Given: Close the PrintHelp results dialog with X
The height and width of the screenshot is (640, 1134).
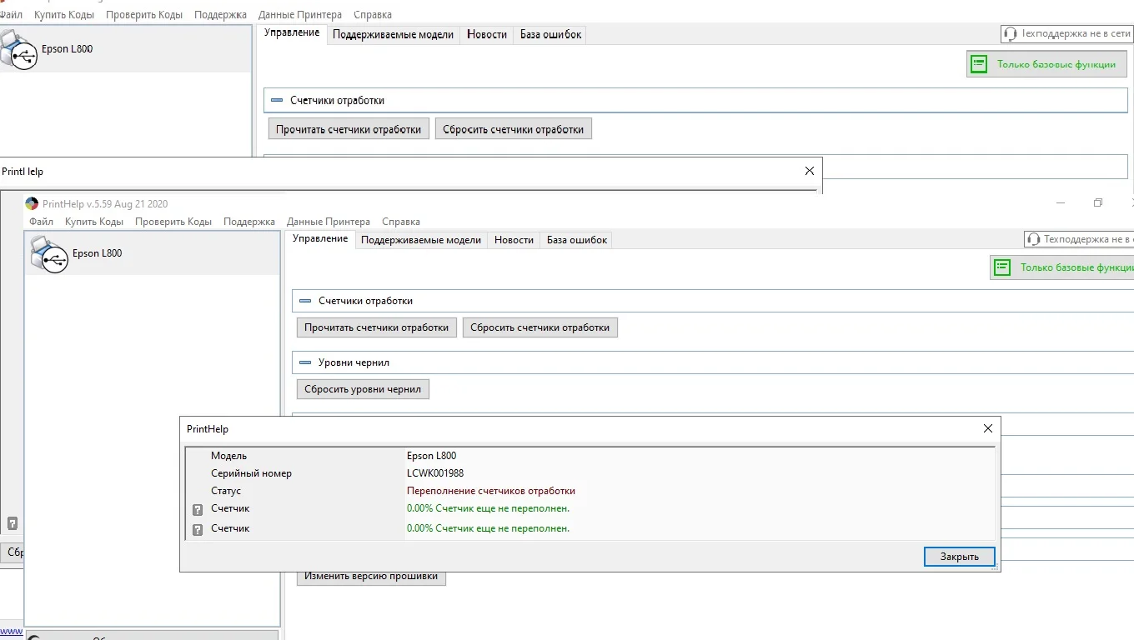Looking at the screenshot, I should [x=988, y=428].
